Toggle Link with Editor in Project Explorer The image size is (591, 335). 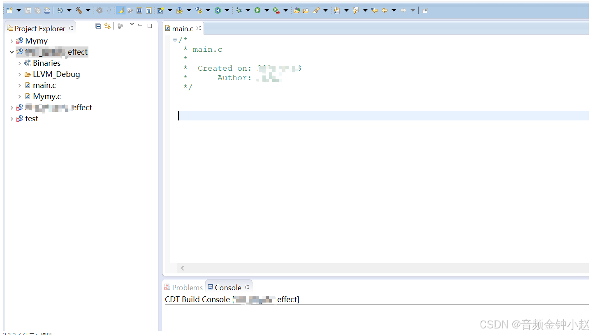[108, 26]
